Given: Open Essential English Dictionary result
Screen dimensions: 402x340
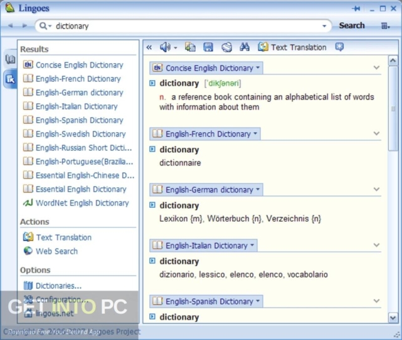Looking at the screenshot, I should (81, 190).
